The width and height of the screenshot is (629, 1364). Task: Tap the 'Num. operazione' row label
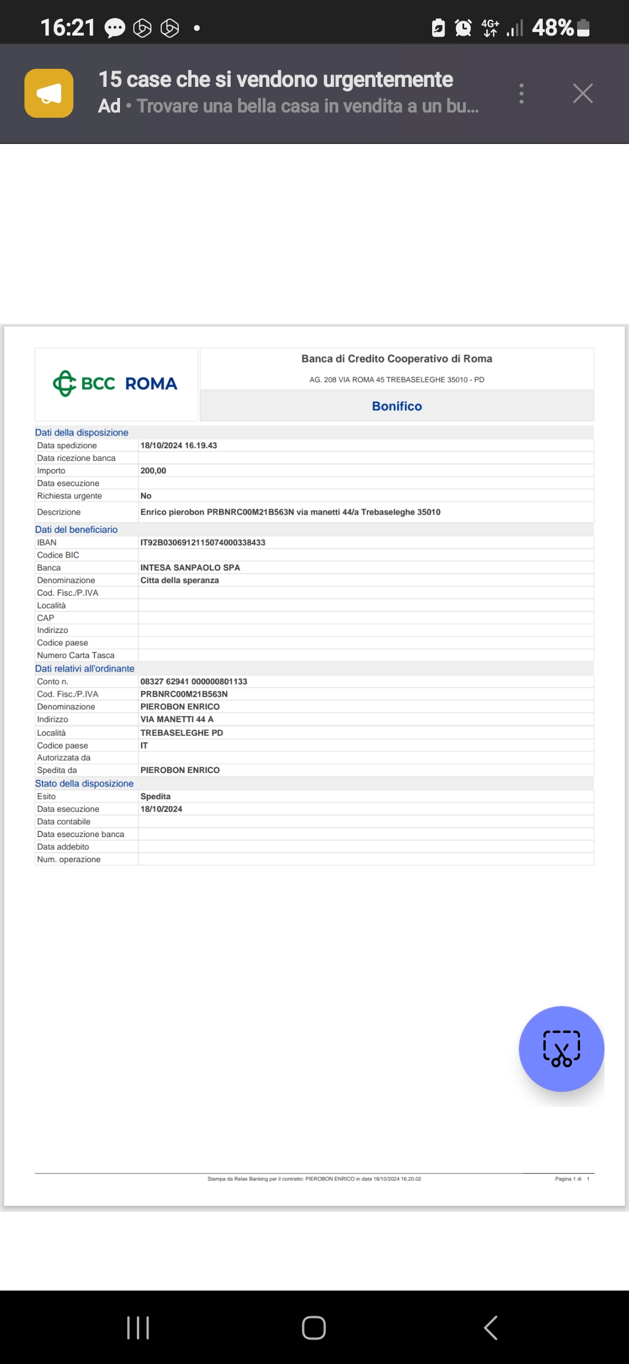(x=69, y=859)
